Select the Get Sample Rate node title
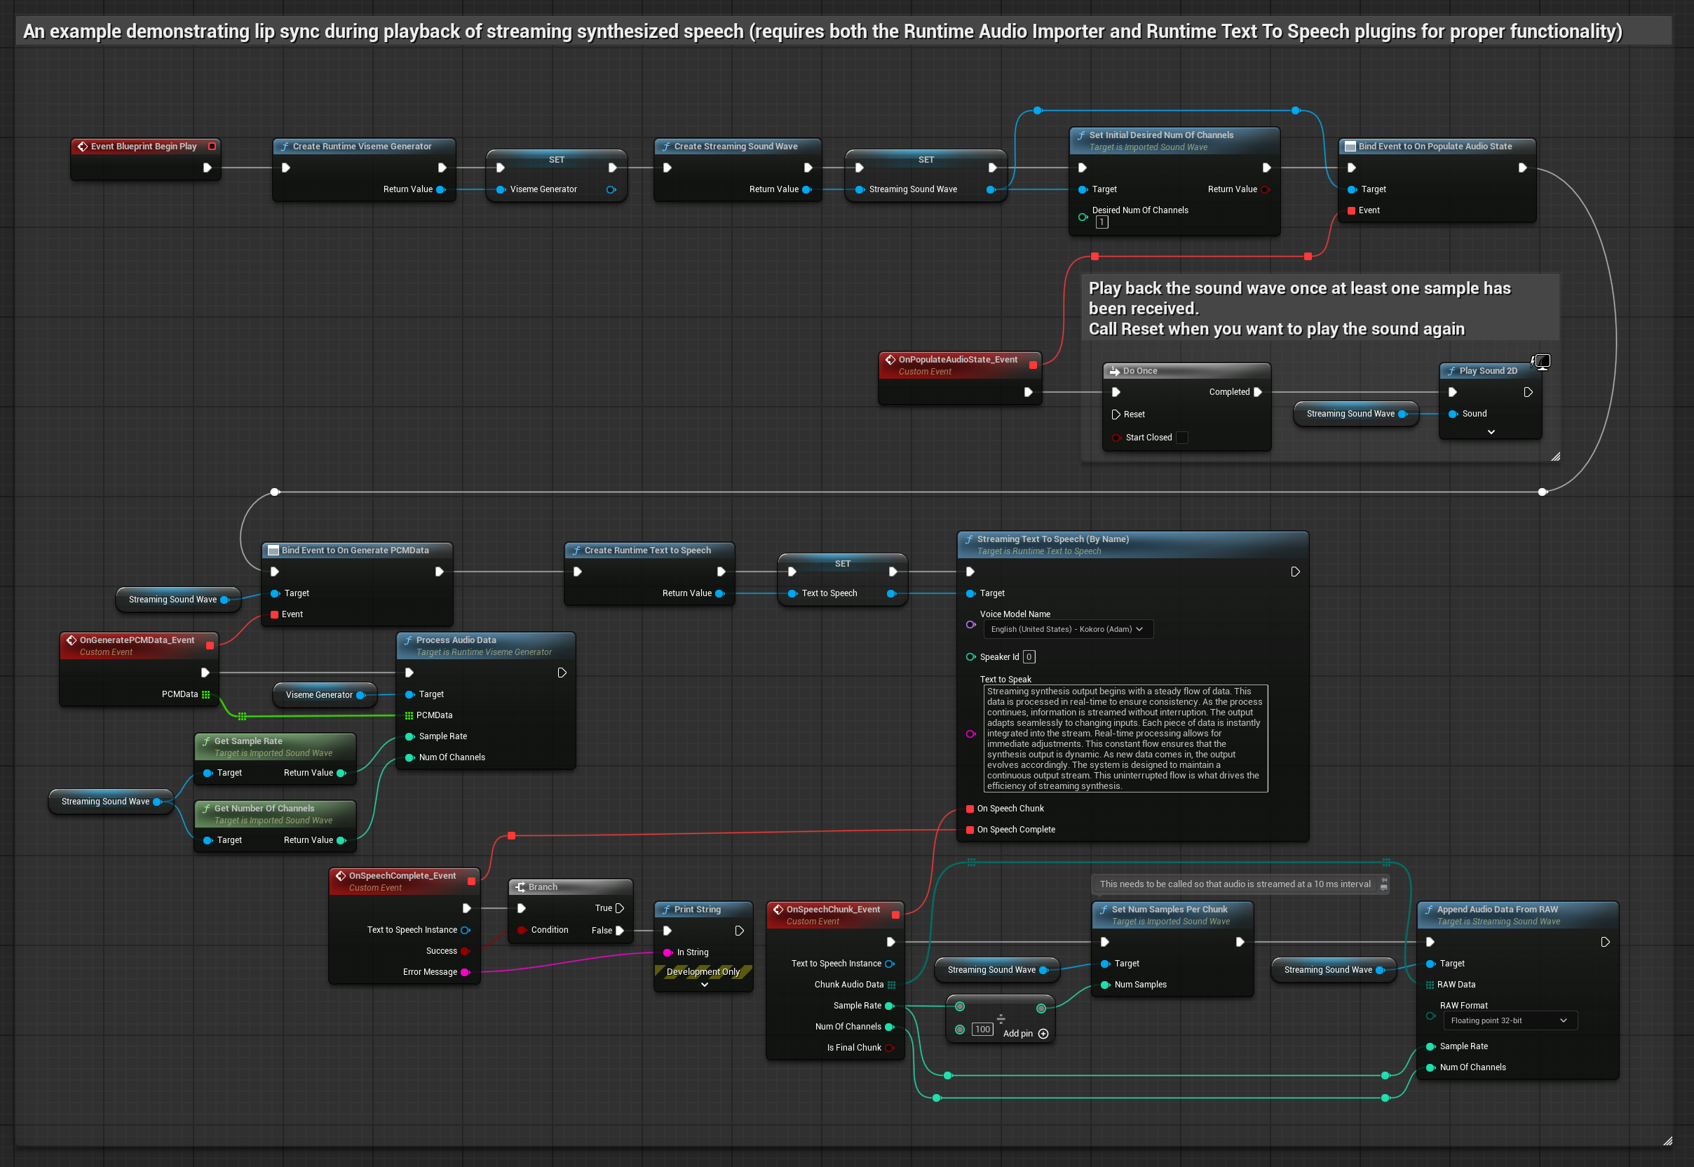 click(x=248, y=741)
